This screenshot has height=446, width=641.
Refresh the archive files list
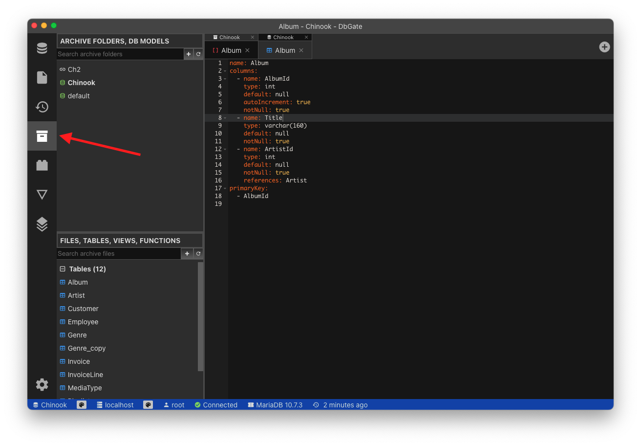(x=198, y=253)
